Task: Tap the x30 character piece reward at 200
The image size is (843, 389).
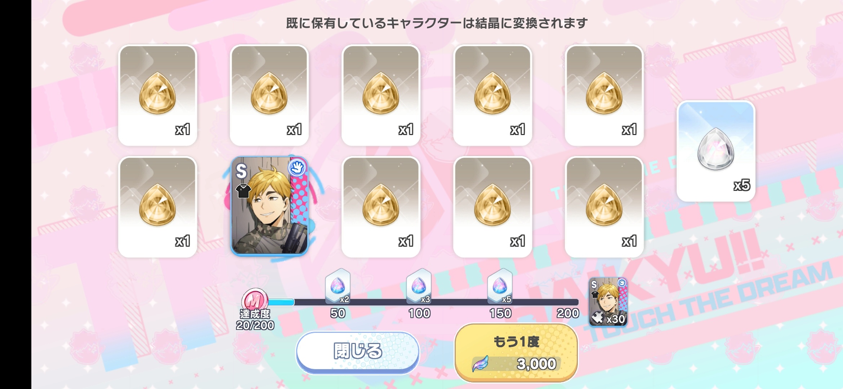Action: (608, 302)
